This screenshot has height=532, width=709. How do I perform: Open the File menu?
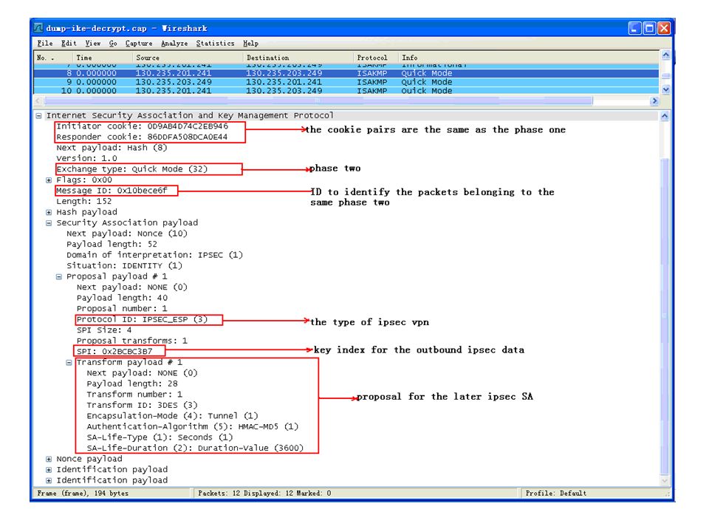[45, 44]
